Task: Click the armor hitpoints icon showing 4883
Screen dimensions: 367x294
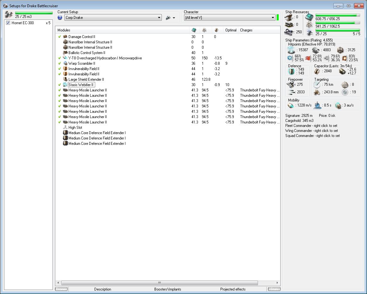Action: point(316,50)
